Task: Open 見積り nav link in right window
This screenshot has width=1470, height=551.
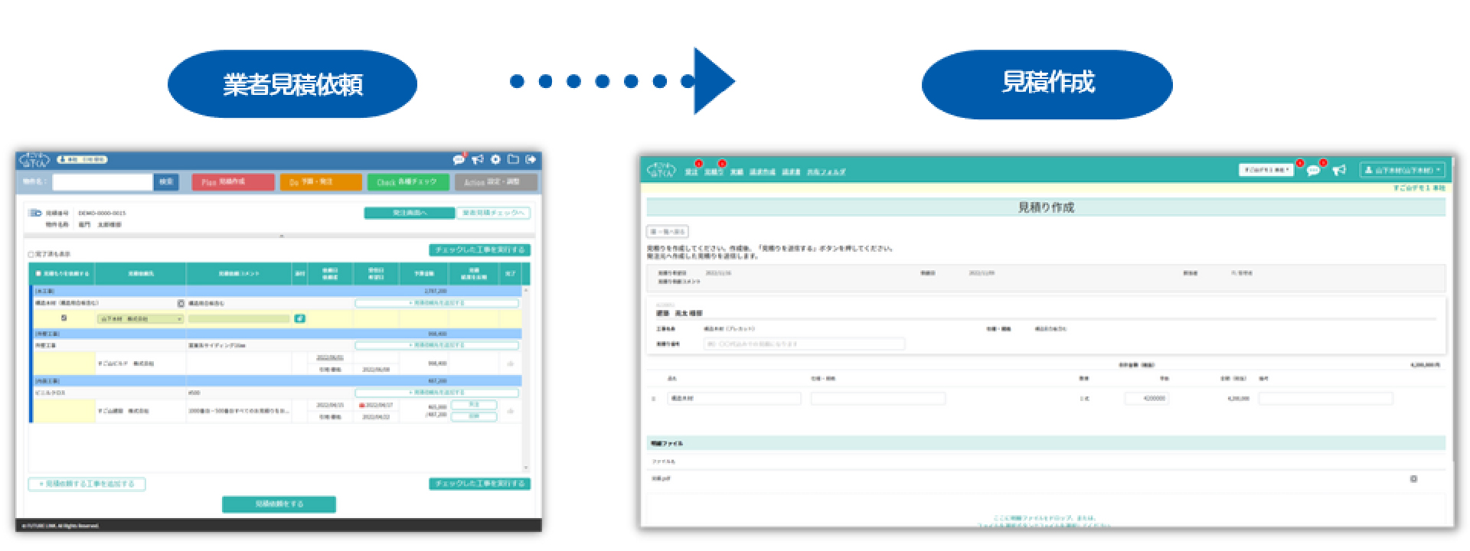Action: 714,171
